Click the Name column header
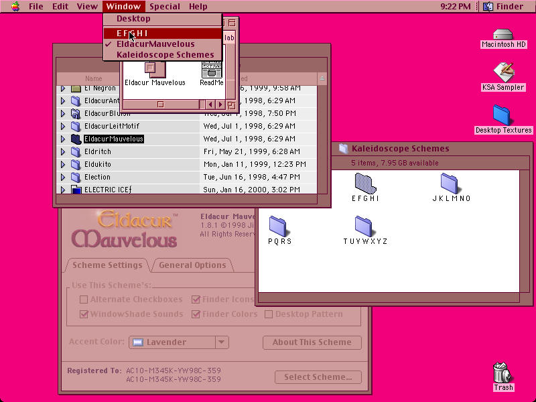This screenshot has height=402, width=536. (94, 78)
